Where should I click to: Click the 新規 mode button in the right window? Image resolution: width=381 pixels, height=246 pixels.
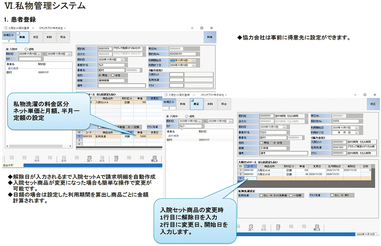182,104
